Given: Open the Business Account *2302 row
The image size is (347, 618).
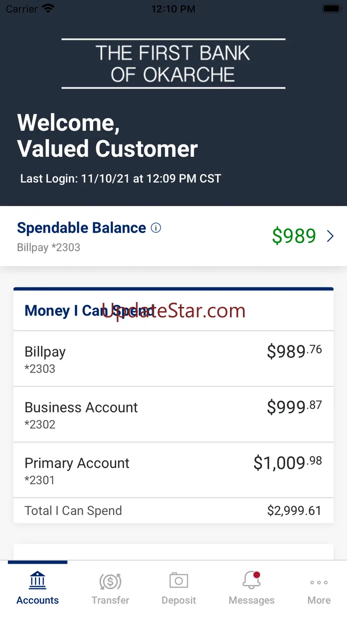Looking at the screenshot, I should point(173,414).
